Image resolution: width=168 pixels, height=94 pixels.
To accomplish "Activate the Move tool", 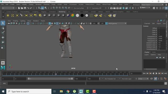I will [x=3, y=37].
